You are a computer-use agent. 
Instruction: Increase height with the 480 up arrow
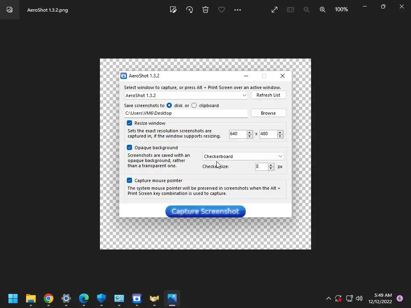point(280,132)
